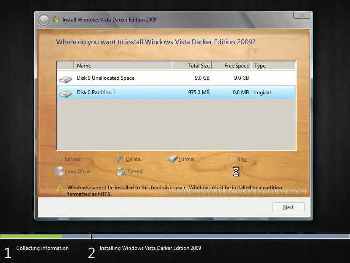The image size is (350, 263).
Task: Sort the list by Name column header
Action: click(123, 65)
